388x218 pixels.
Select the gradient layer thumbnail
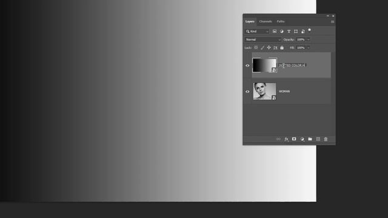tap(264, 65)
